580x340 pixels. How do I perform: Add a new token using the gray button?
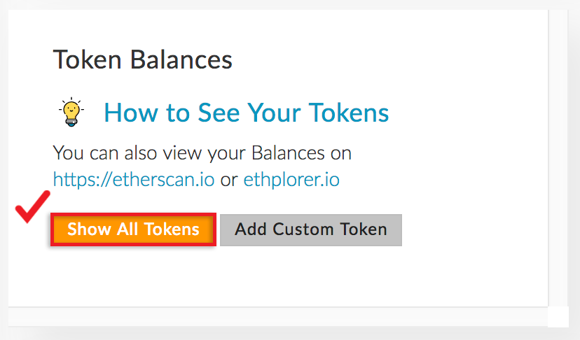(311, 229)
